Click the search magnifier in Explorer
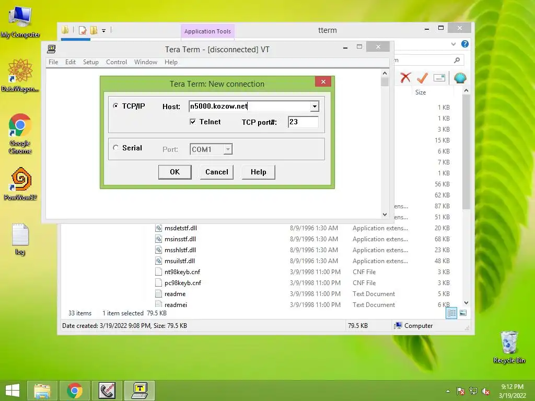 coord(457,61)
